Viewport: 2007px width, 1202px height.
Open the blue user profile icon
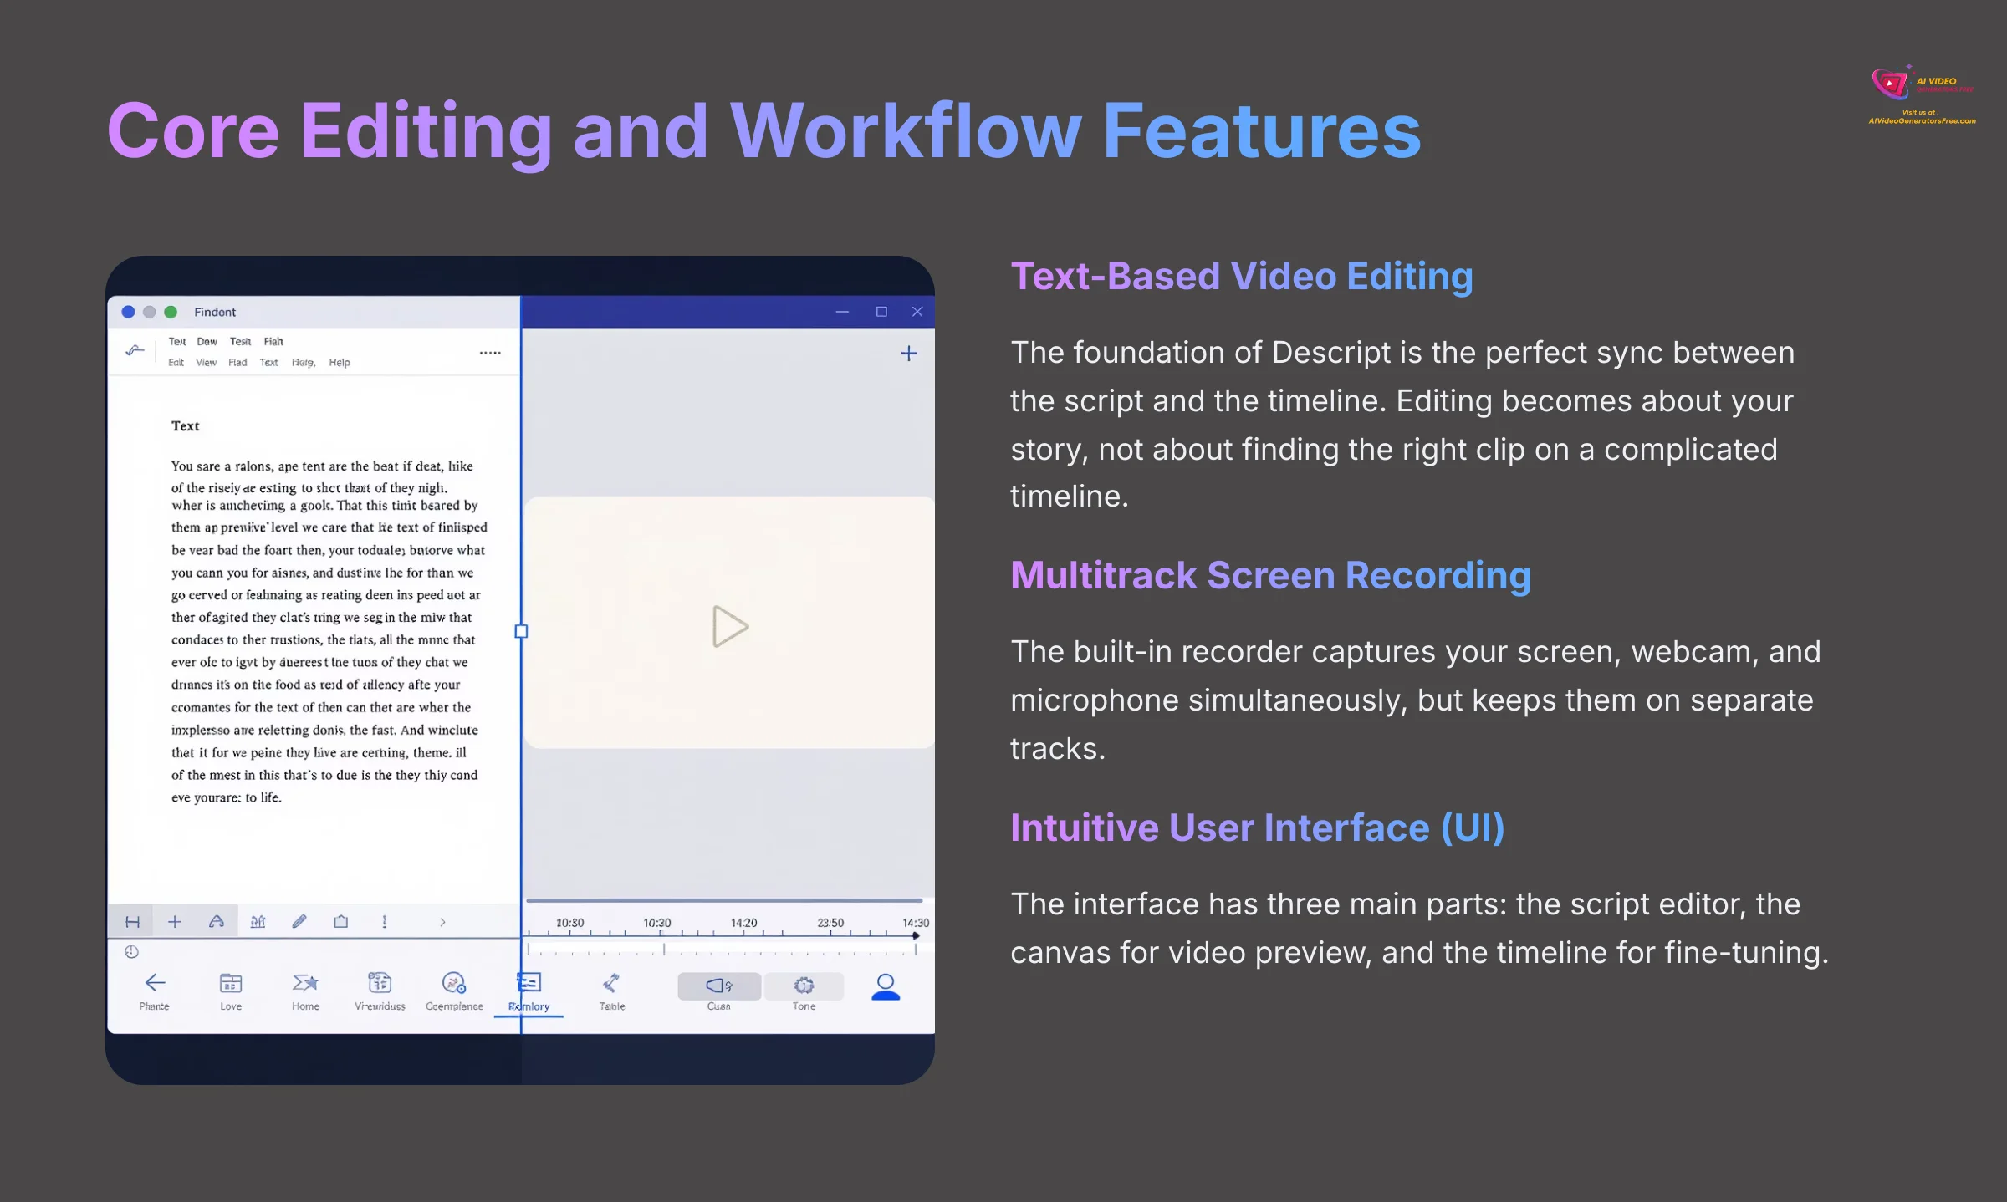click(886, 987)
